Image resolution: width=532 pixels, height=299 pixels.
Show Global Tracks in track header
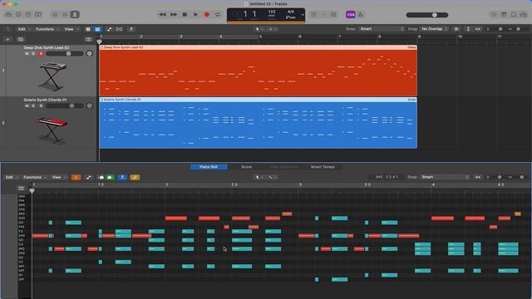(x=89, y=39)
